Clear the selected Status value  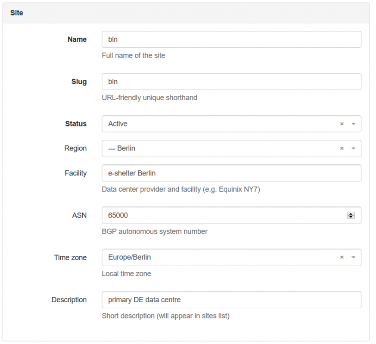pyautogui.click(x=342, y=124)
